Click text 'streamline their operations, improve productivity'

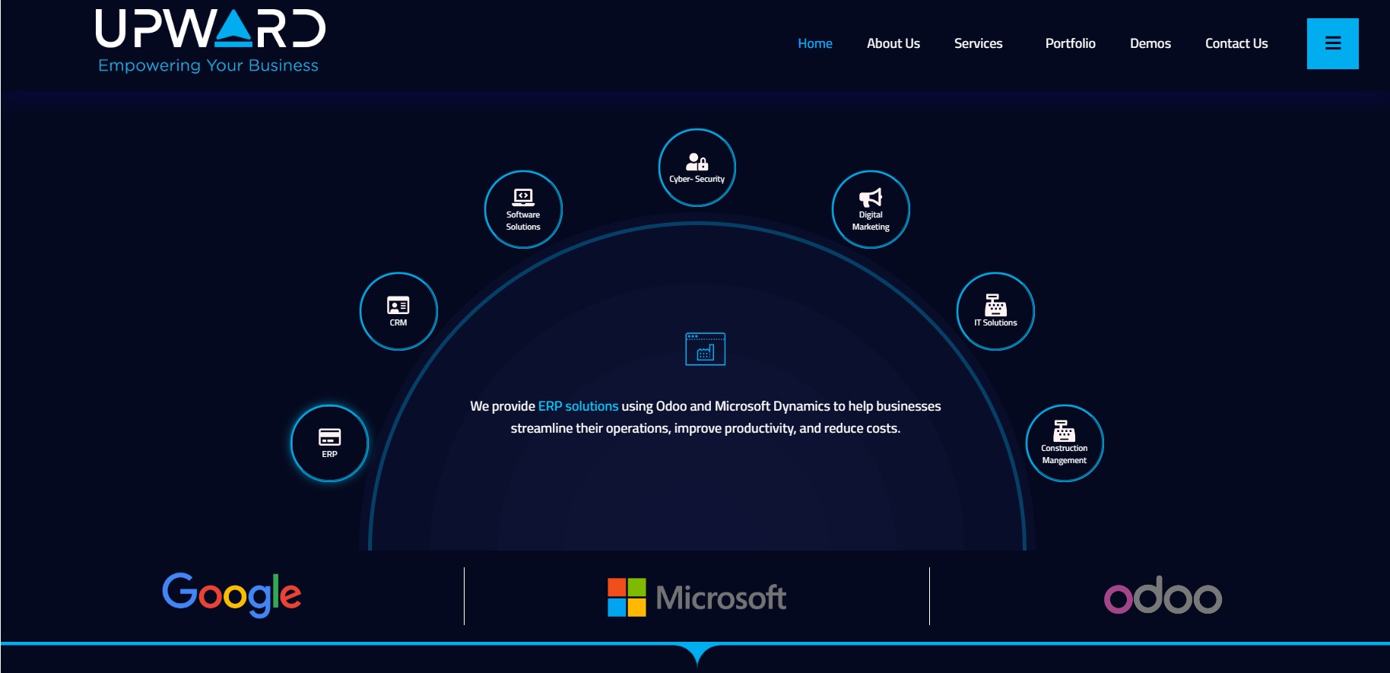pos(652,428)
